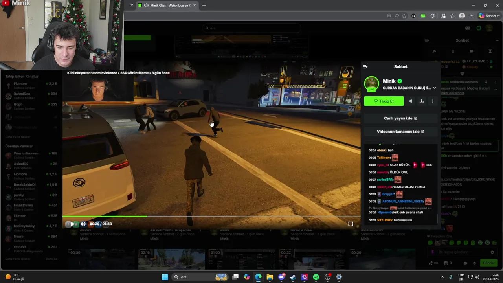The height and width of the screenshot is (283, 503).
Task: Add this page to favorites with star
Action: [404, 16]
